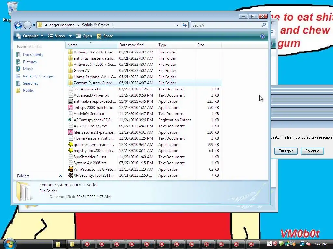Select angersmoreno in the address breadcrumb
Image resolution: width=333 pixels, height=249 pixels.
(62, 25)
